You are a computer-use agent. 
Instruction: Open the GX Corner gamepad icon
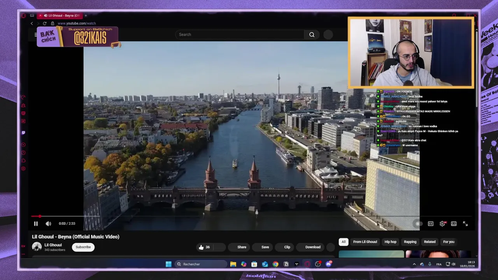pos(32,16)
